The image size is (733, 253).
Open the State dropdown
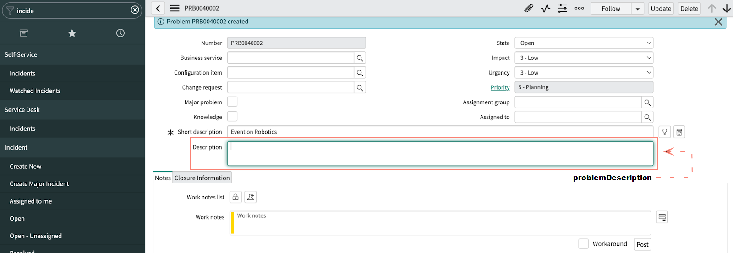point(584,43)
